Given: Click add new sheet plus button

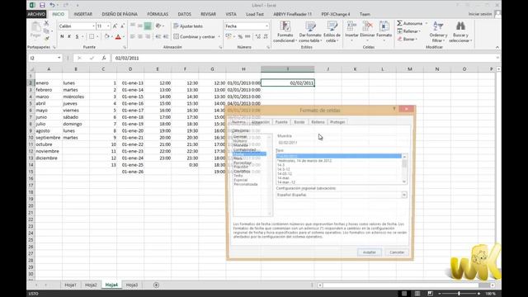Looking at the screenshot, I should [156, 285].
